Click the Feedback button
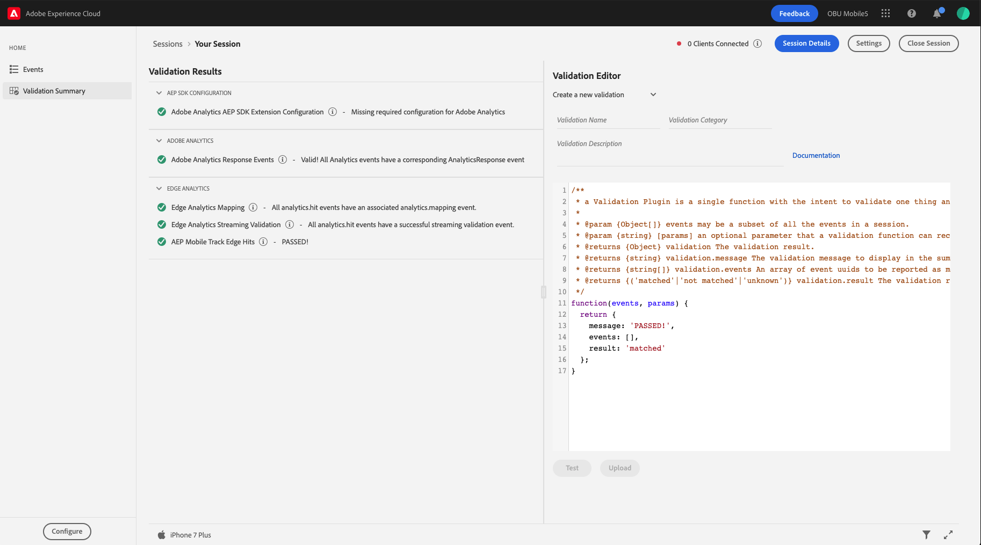This screenshot has height=545, width=981. (x=794, y=13)
